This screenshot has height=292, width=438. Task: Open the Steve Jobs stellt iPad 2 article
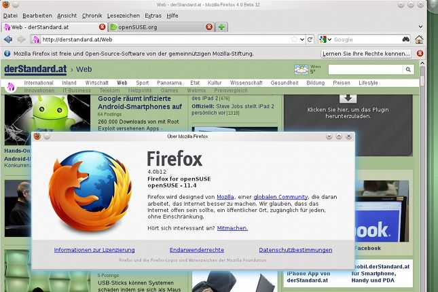[233, 109]
